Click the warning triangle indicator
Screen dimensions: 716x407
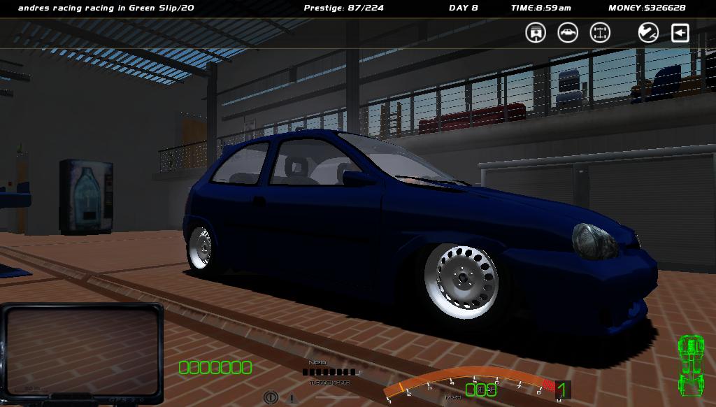(292, 398)
